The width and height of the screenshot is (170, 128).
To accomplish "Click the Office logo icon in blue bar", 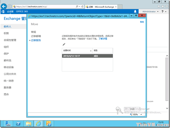I will 3,12.
